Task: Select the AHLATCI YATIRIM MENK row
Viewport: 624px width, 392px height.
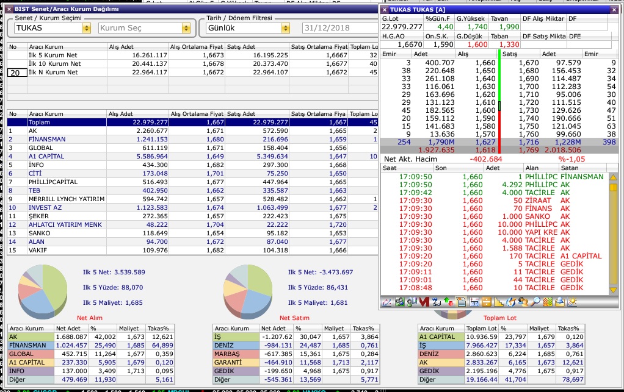Action: coord(192,225)
